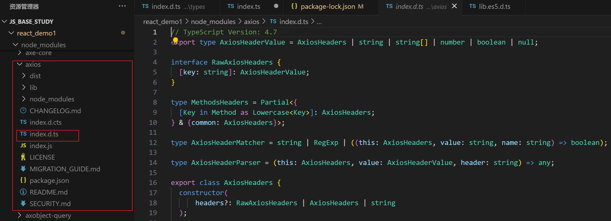Click AxiosHeaderValue on line 2
Viewport: 611px width, 221px height.
(x=252, y=42)
